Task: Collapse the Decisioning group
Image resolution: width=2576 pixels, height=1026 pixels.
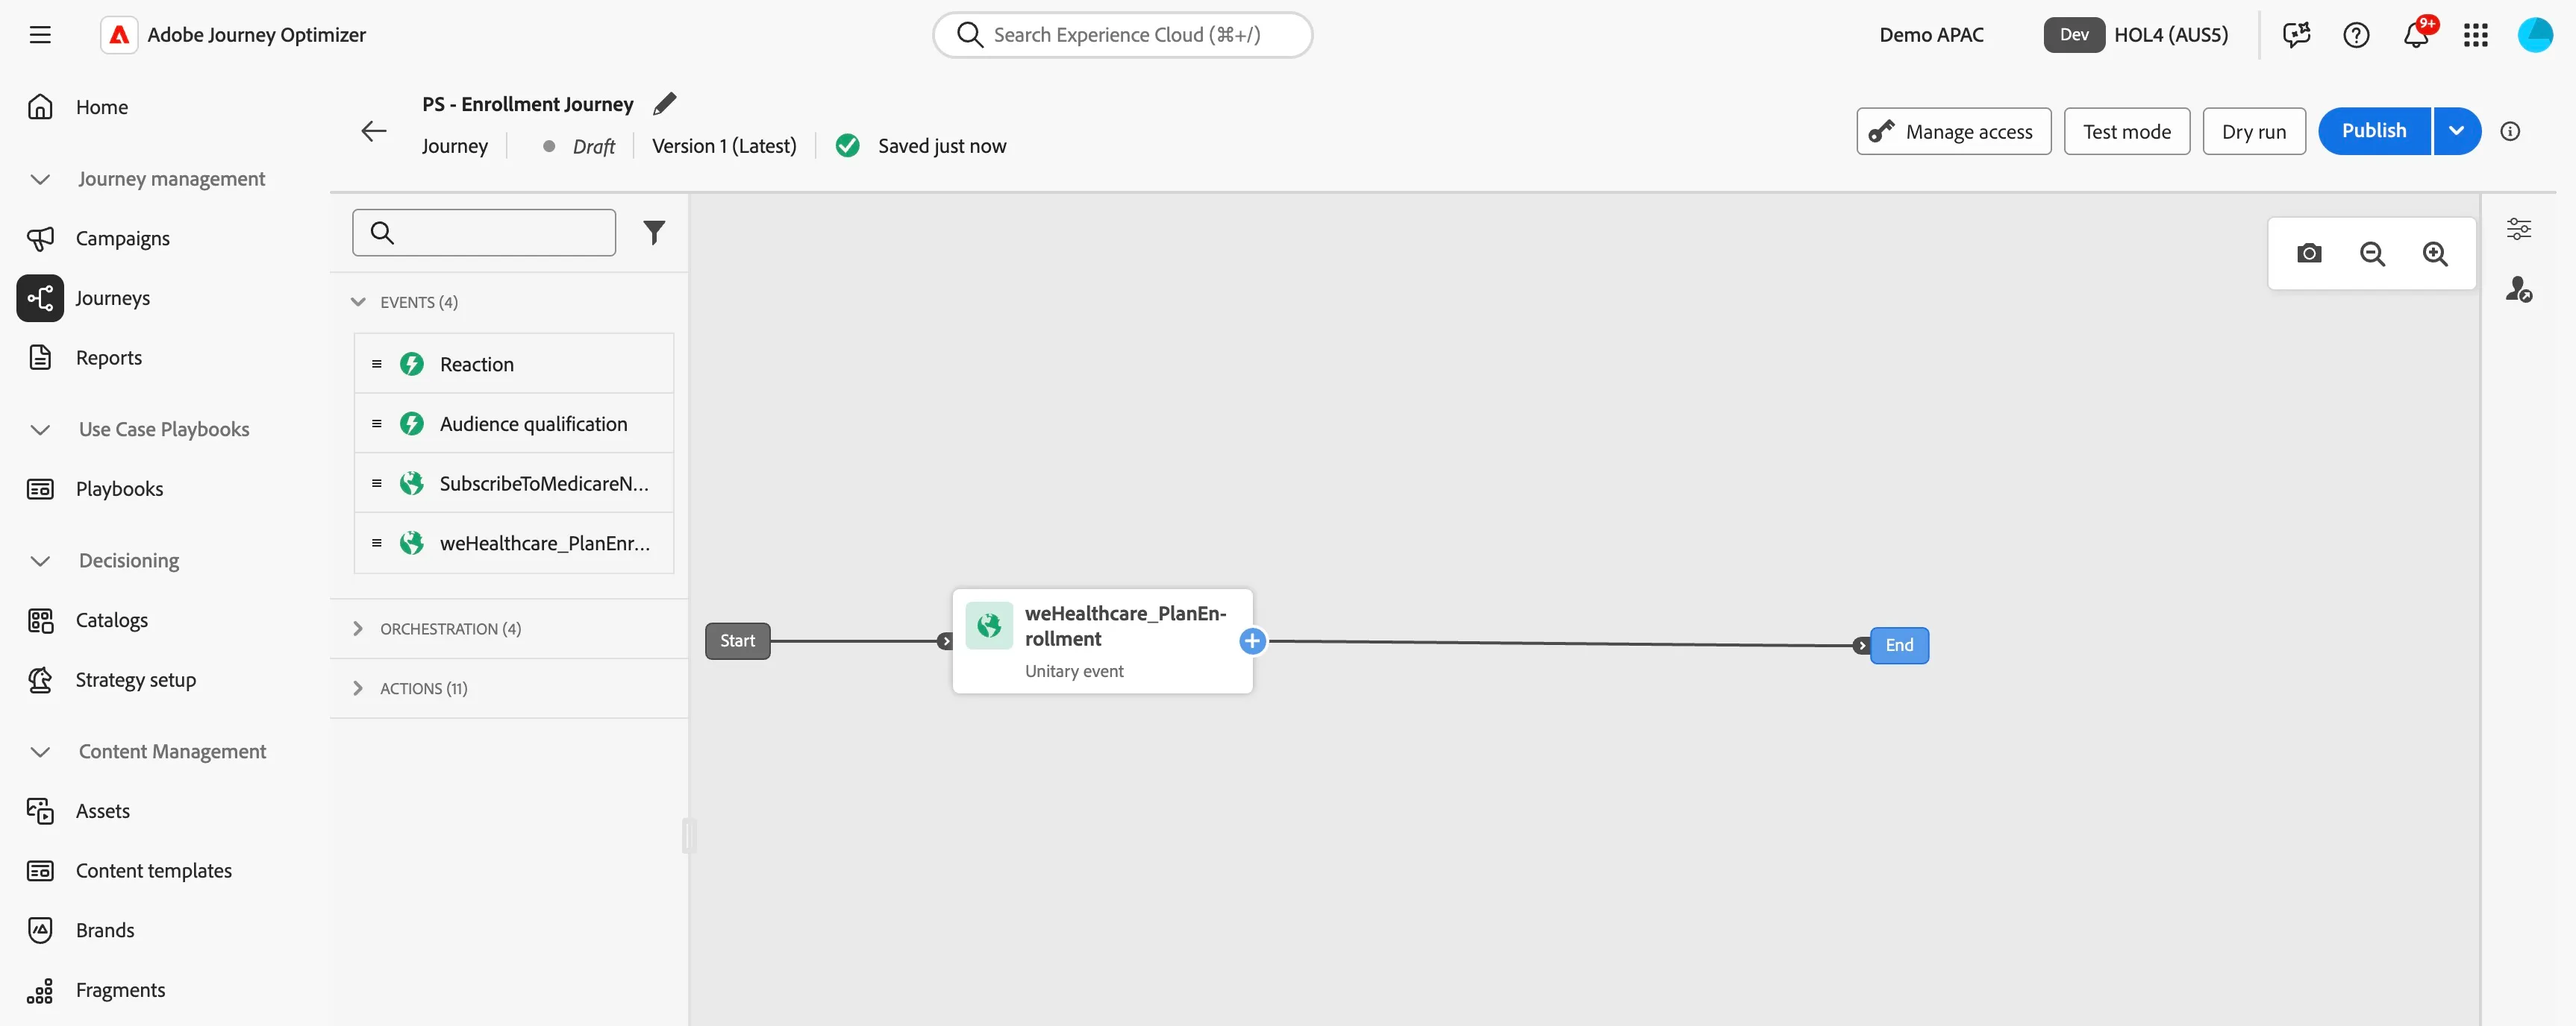Action: tap(40, 561)
